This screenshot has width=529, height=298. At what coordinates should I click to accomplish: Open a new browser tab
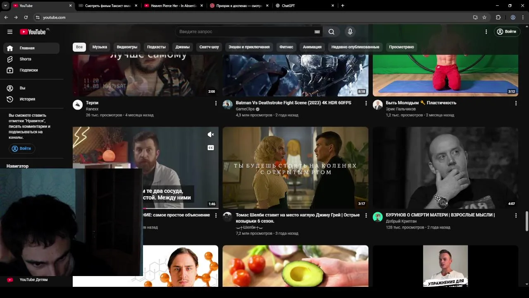point(343,6)
